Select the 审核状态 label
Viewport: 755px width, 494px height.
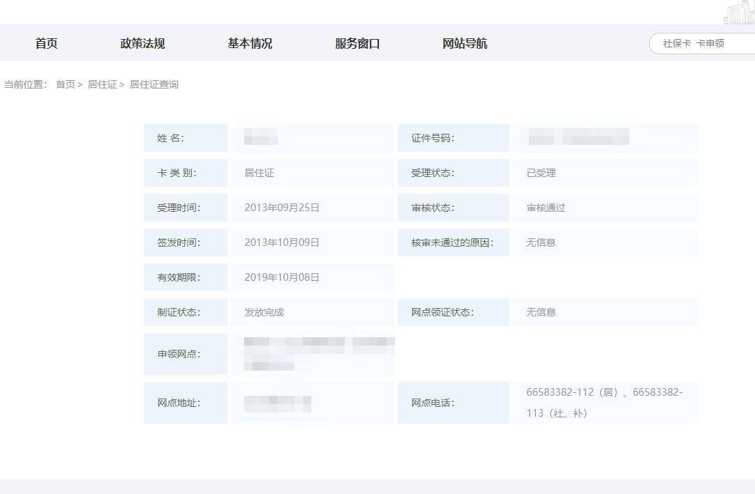[433, 208]
